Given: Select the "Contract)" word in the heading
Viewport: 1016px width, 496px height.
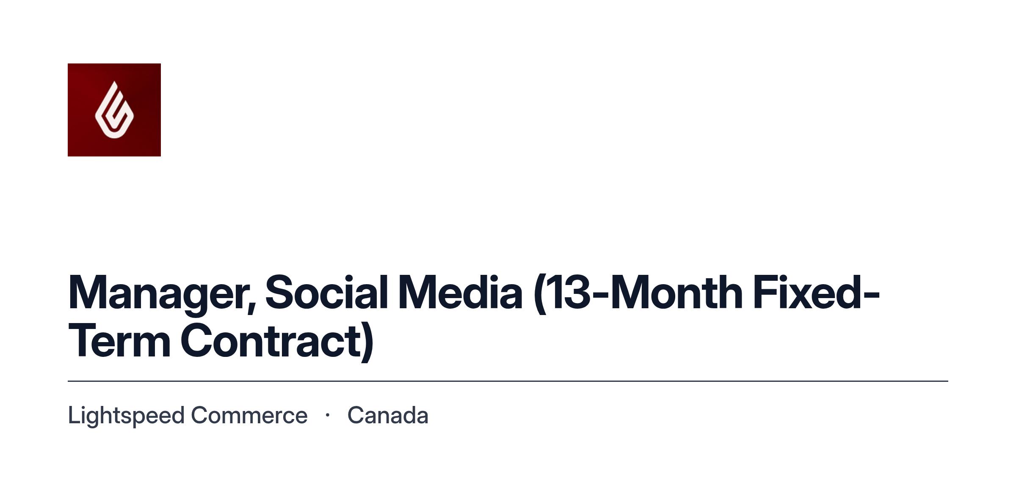Looking at the screenshot, I should click(278, 342).
